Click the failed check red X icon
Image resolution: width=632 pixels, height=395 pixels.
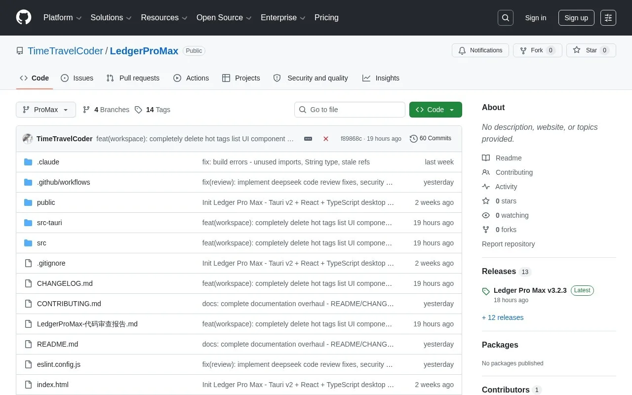tap(326, 139)
